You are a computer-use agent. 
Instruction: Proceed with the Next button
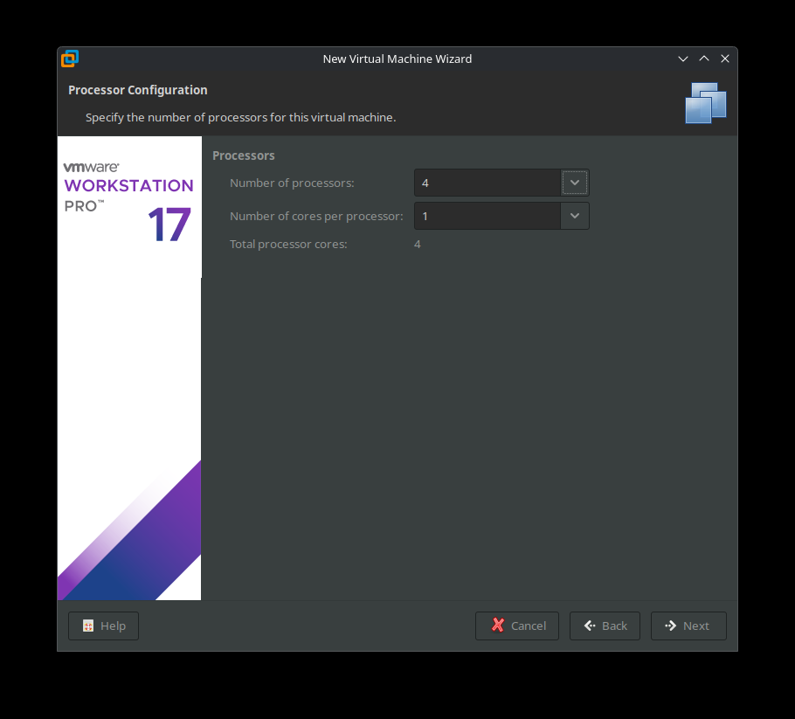click(x=688, y=626)
